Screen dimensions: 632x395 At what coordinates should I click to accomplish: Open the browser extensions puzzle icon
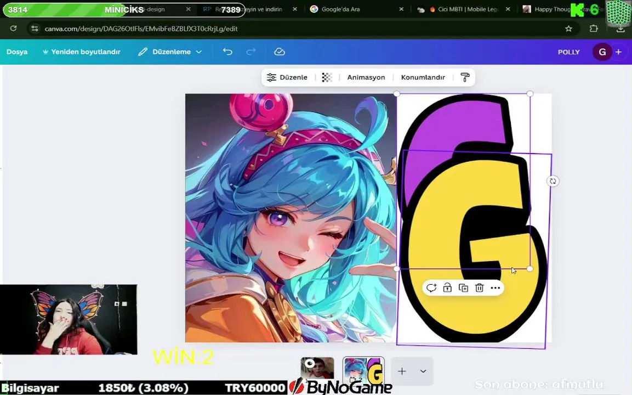[x=593, y=28]
